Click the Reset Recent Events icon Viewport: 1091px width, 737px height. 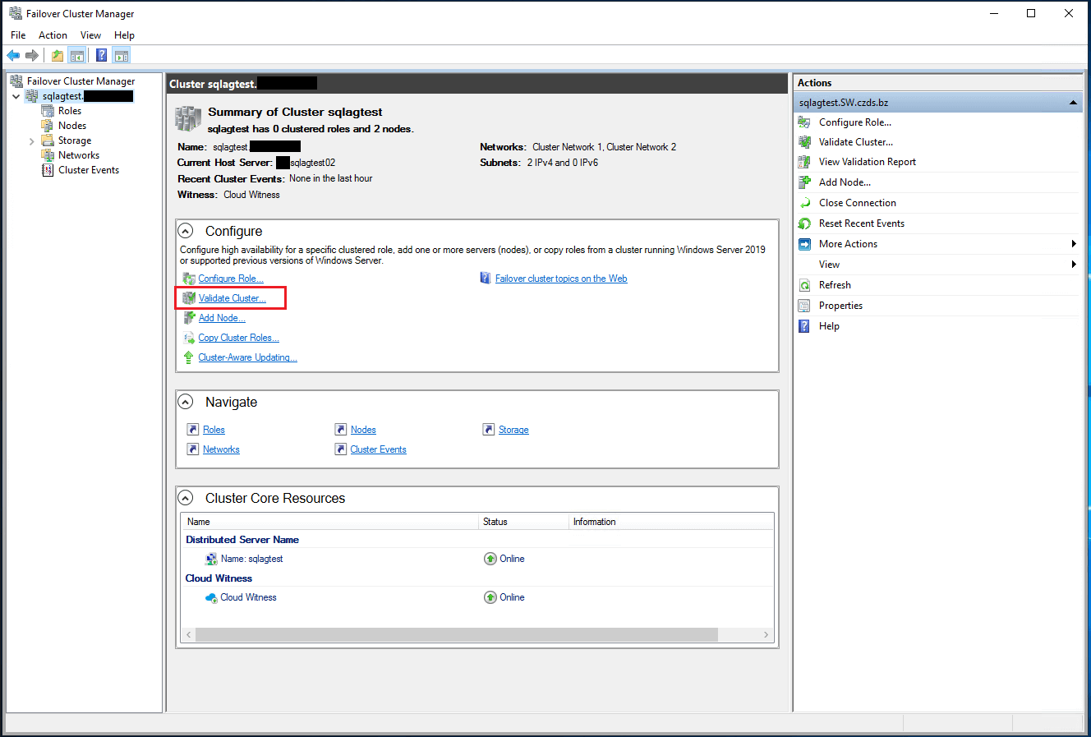tap(804, 223)
